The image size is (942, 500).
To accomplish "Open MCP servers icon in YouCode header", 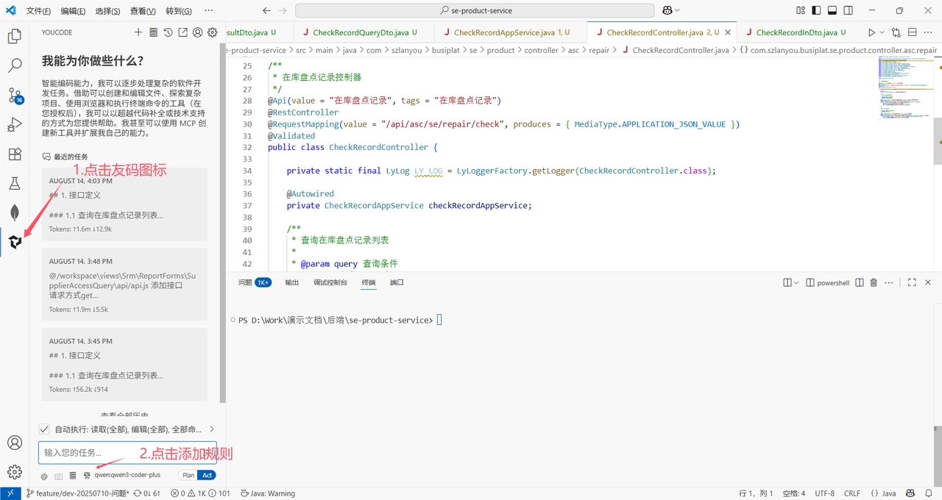I will tap(153, 32).
